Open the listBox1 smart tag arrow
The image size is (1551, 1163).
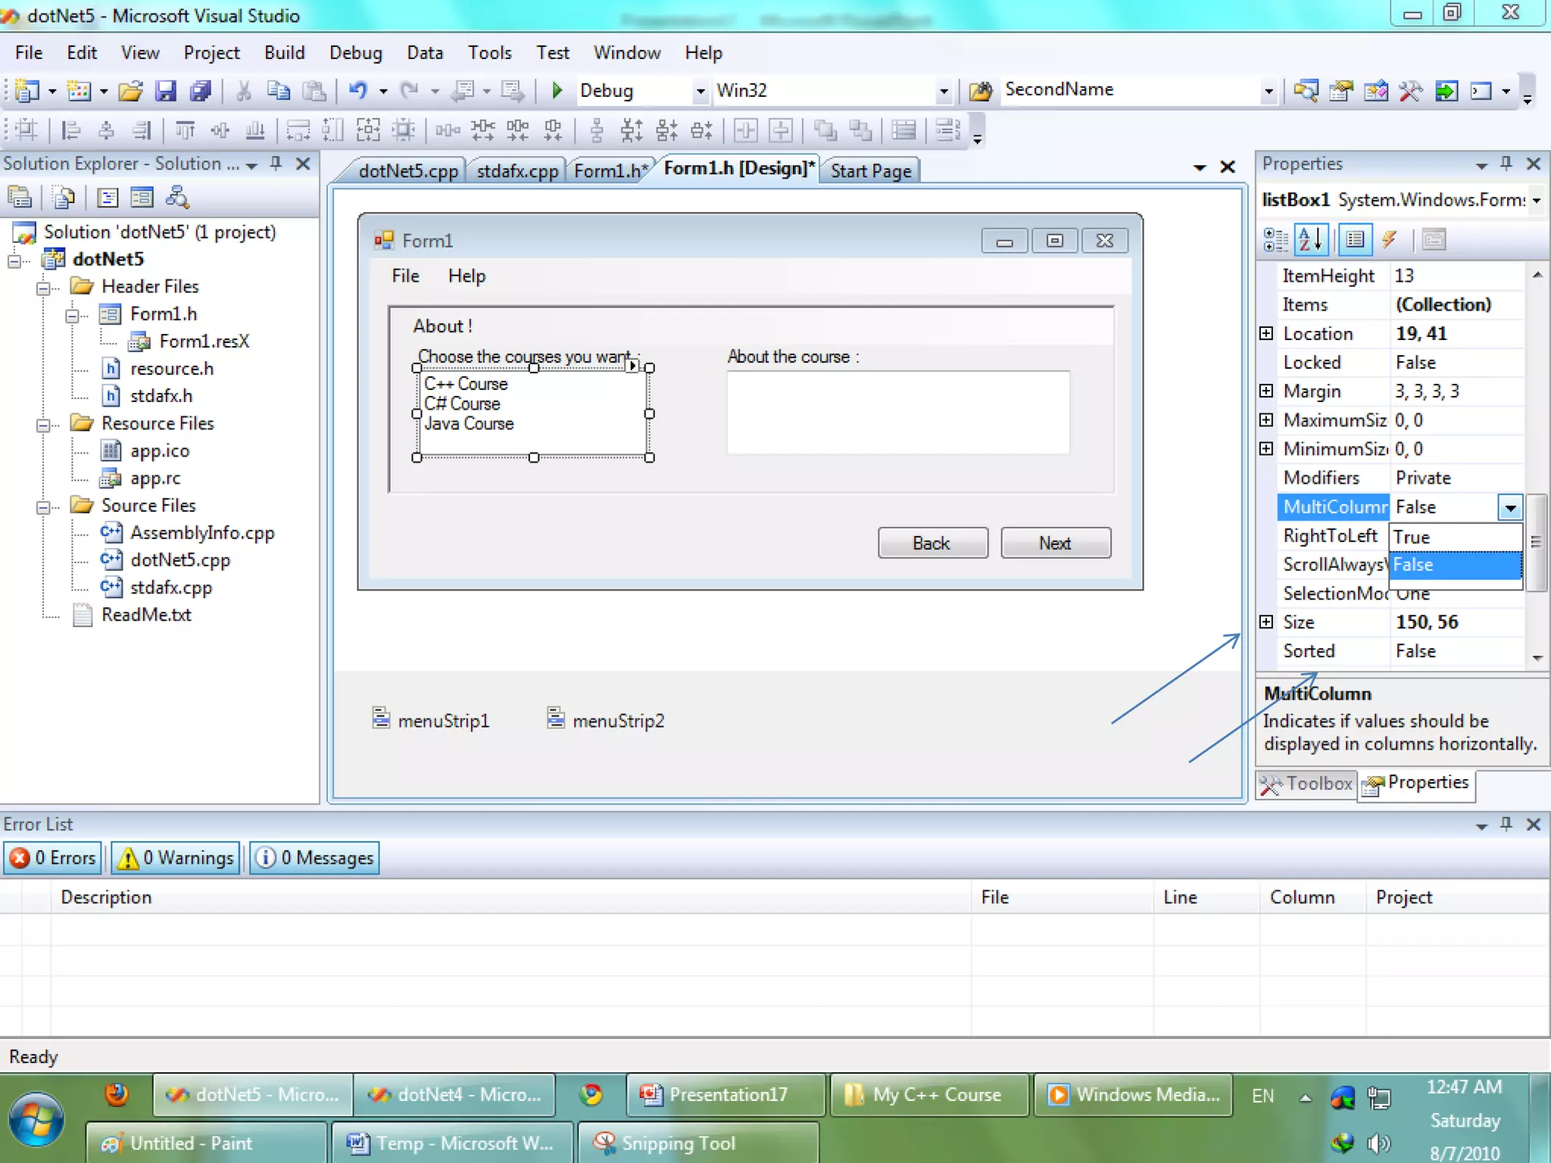[632, 366]
